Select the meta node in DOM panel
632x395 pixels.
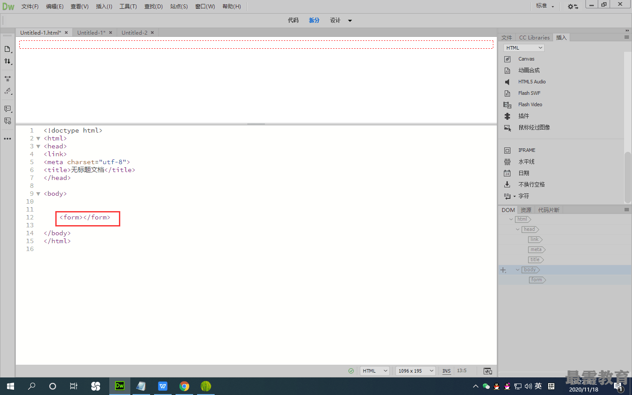(x=536, y=250)
